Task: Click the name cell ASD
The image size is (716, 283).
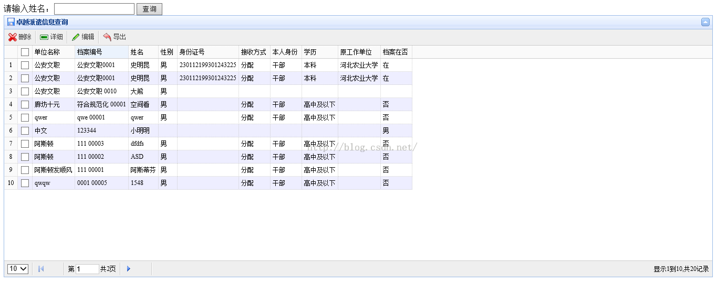Action: [143, 157]
